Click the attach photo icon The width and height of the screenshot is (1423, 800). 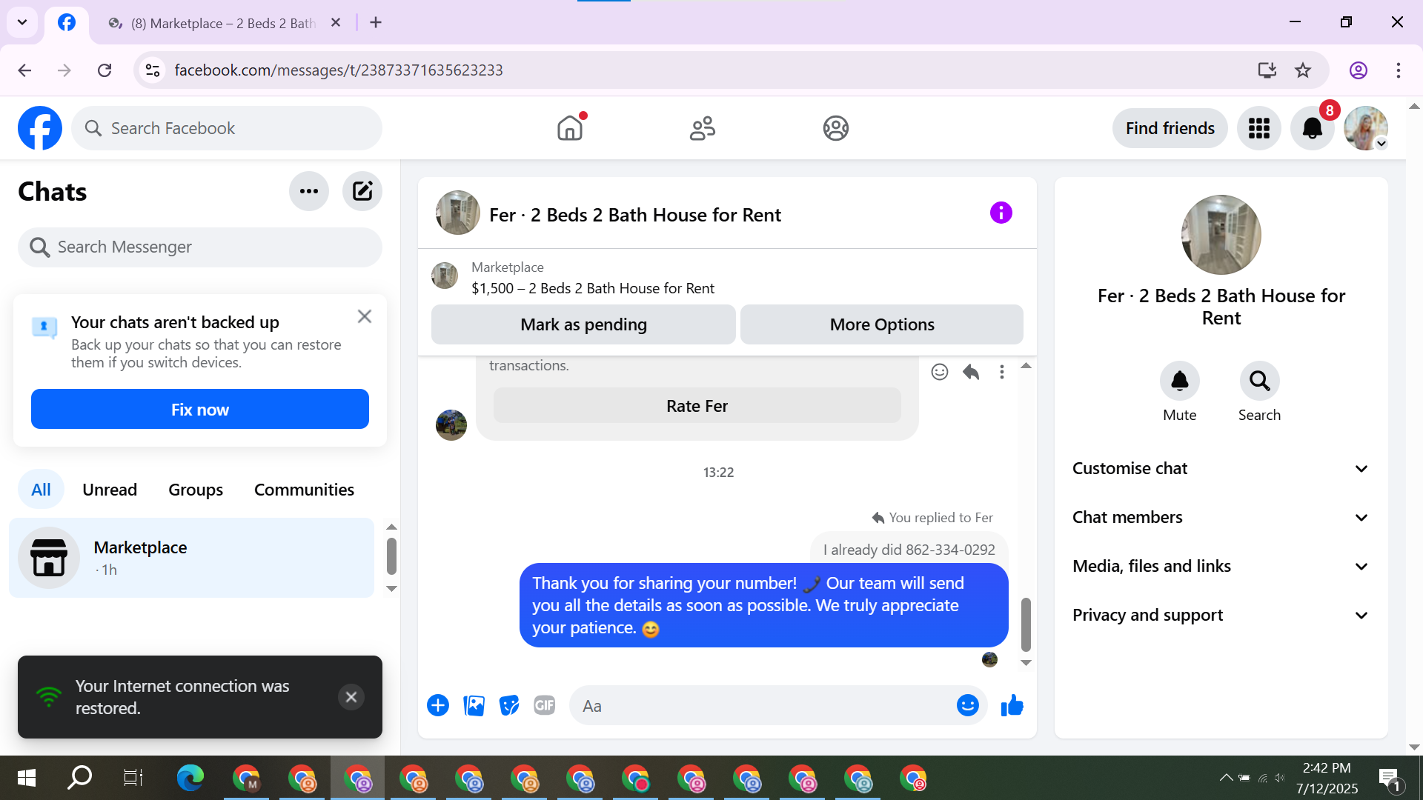click(474, 706)
